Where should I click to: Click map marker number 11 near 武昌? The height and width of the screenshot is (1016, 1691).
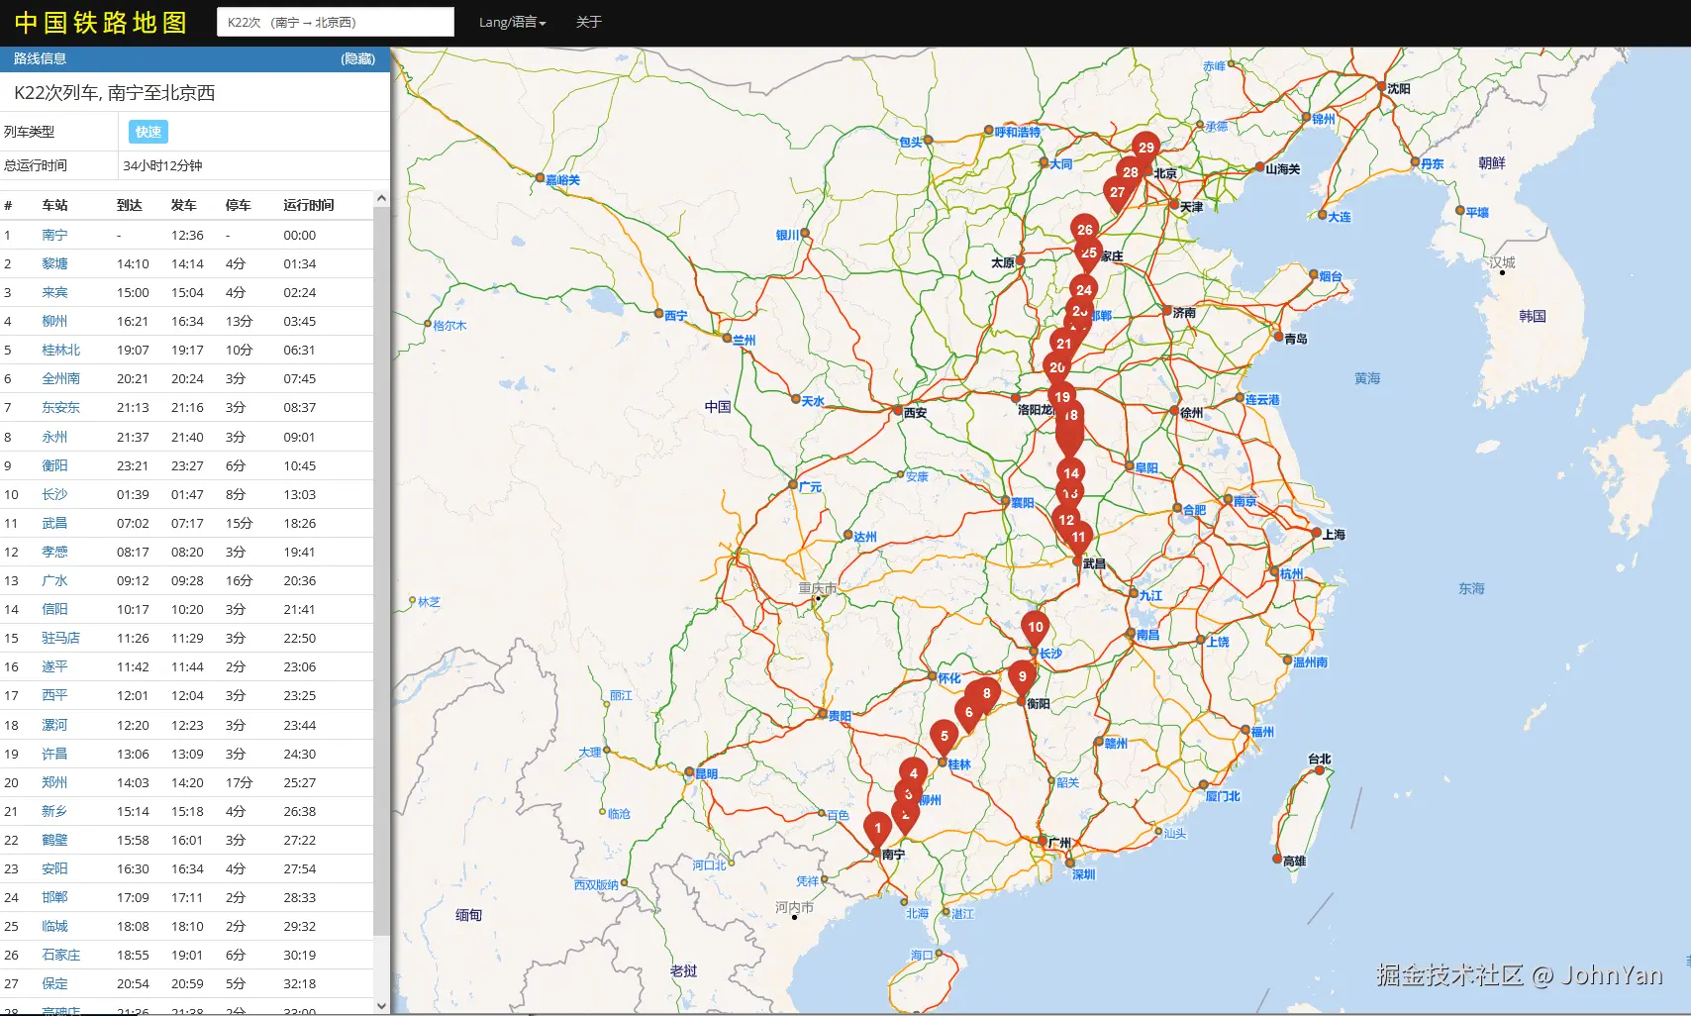coord(1078,539)
